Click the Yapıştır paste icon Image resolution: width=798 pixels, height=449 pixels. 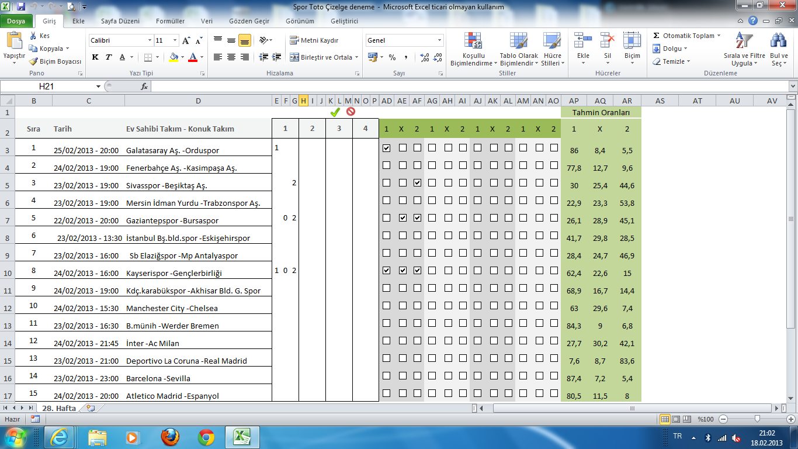(x=14, y=42)
